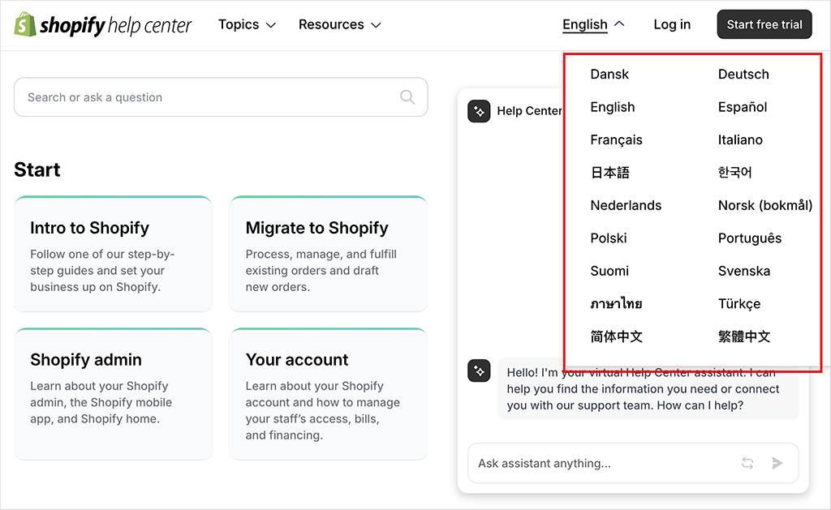Viewport: 831px width, 510px height.
Task: Choose ภาษาไทย from the language menu
Action: click(x=616, y=304)
